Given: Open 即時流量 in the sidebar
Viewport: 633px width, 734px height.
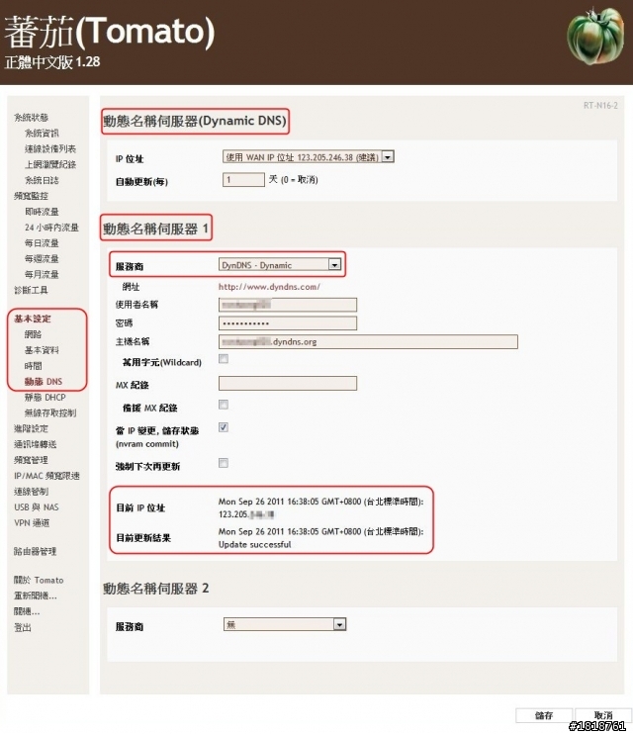Looking at the screenshot, I should click(x=42, y=212).
